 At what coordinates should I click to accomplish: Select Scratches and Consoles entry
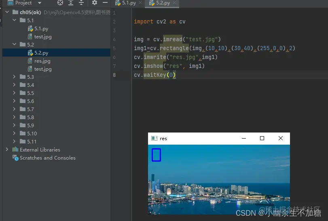click(x=47, y=158)
